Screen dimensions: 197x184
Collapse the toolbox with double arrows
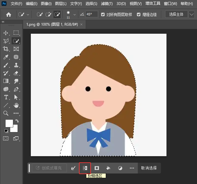(x=3, y=22)
